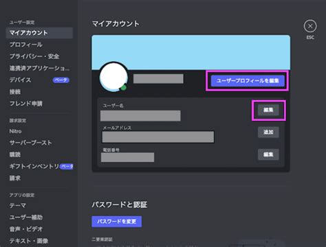Open 連携済アプリケーション in sidebar

[39, 68]
